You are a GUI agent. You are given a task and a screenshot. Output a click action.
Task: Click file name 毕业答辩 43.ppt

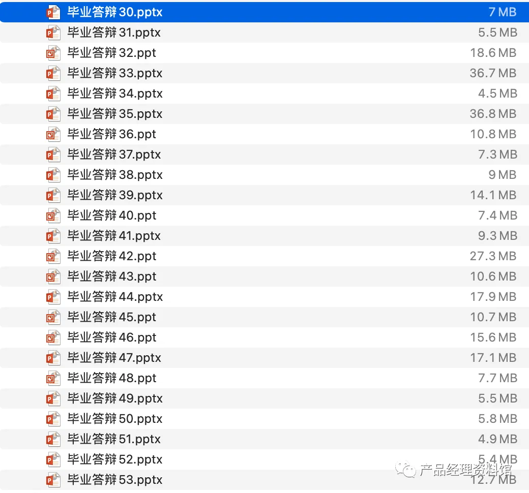[x=112, y=276]
